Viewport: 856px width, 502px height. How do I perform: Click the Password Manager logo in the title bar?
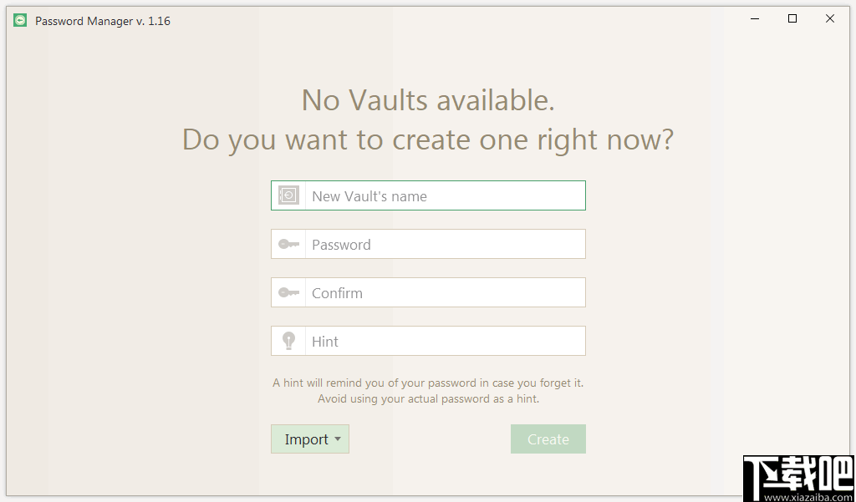coord(19,20)
